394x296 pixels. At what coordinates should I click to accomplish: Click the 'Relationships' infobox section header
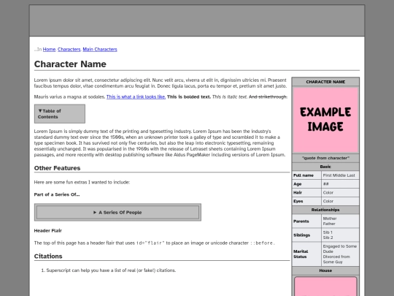pyautogui.click(x=325, y=210)
